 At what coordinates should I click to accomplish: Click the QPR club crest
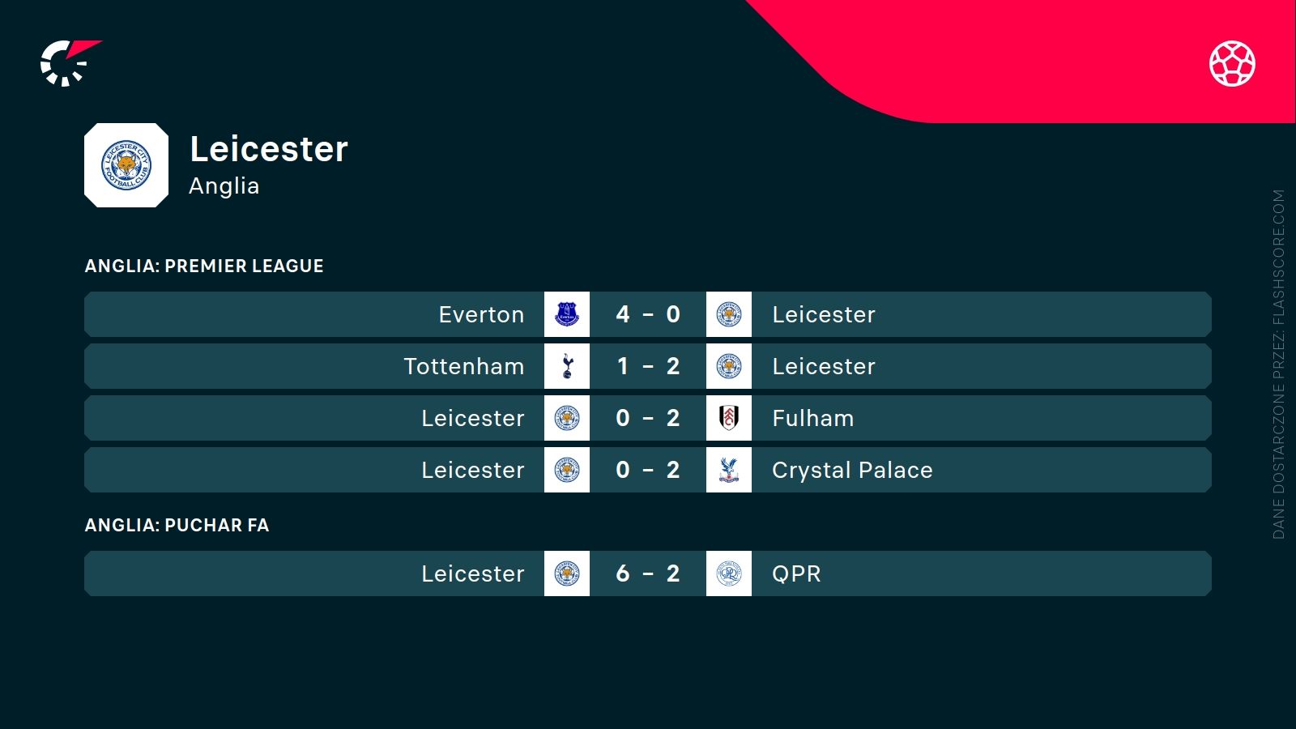(x=729, y=573)
